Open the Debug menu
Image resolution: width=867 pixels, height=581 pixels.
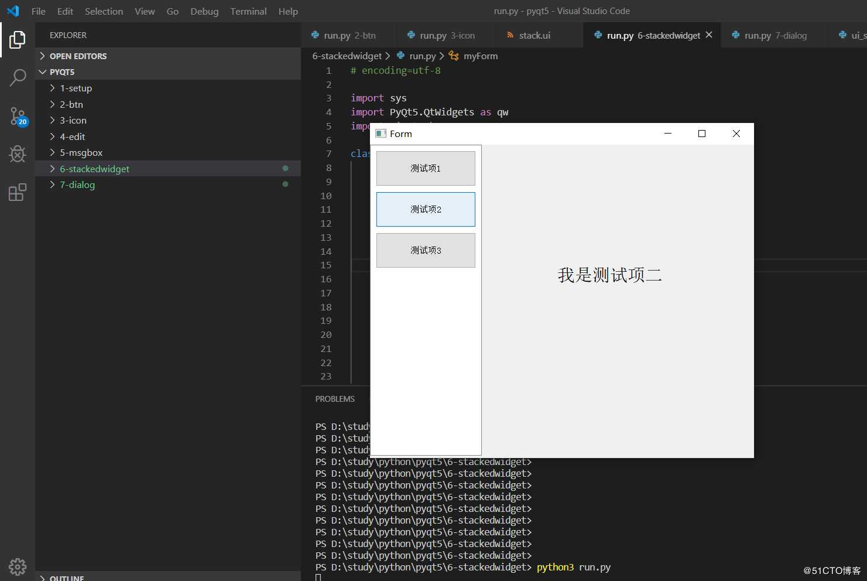pyautogui.click(x=204, y=11)
